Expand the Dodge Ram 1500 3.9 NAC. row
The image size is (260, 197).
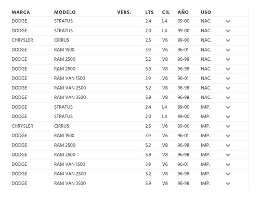tap(228, 50)
